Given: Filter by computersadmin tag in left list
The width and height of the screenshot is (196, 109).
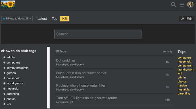Looking at the screenshot, I should (18, 68).
